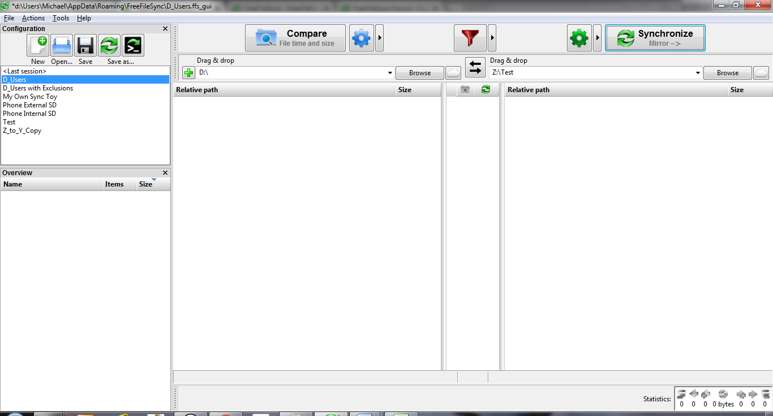Expand the arrow next to the filter funnel
The width and height of the screenshot is (773, 416).
click(492, 38)
